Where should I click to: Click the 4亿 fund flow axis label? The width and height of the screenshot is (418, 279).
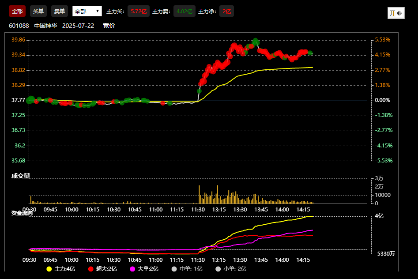379,216
